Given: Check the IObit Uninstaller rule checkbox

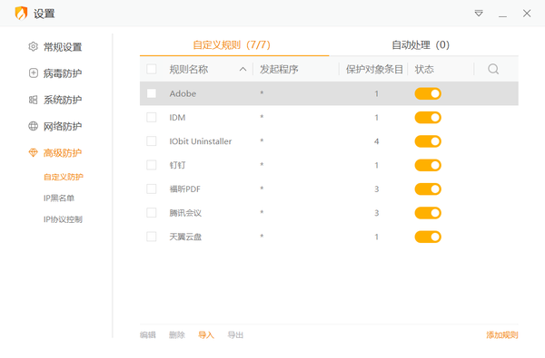Looking at the screenshot, I should (151, 141).
